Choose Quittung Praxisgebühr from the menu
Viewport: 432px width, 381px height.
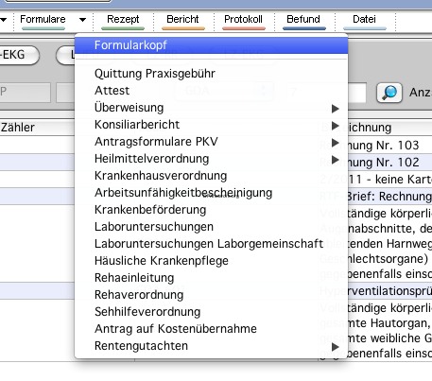tap(211, 74)
